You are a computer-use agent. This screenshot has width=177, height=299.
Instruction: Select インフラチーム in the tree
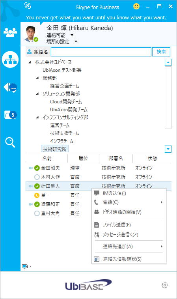62,141
